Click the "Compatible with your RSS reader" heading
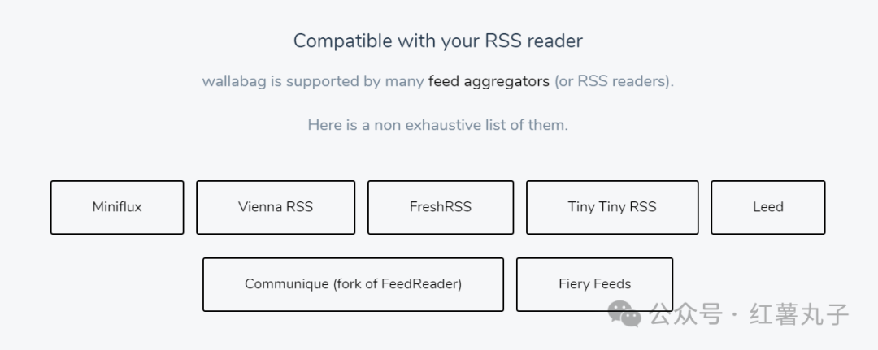Image resolution: width=878 pixels, height=350 pixels. pos(438,41)
